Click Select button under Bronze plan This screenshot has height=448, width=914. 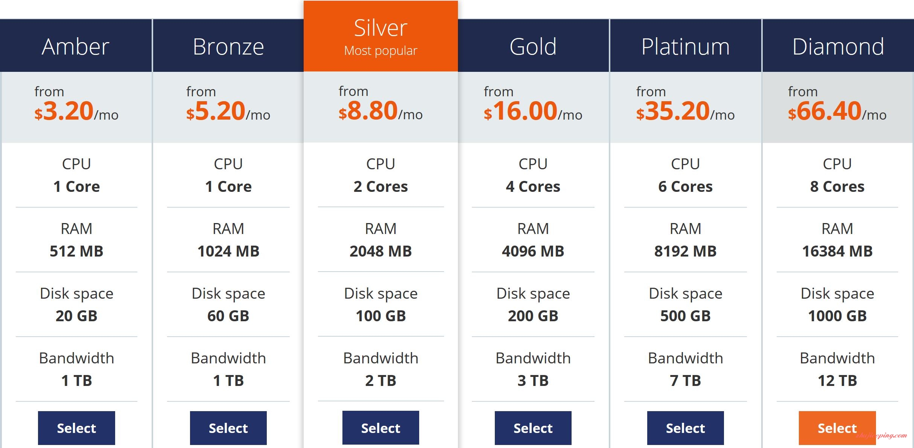[x=228, y=428]
